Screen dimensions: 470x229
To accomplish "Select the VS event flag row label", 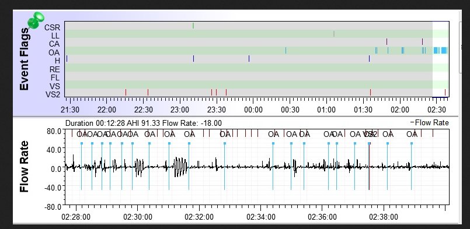I will point(54,86).
